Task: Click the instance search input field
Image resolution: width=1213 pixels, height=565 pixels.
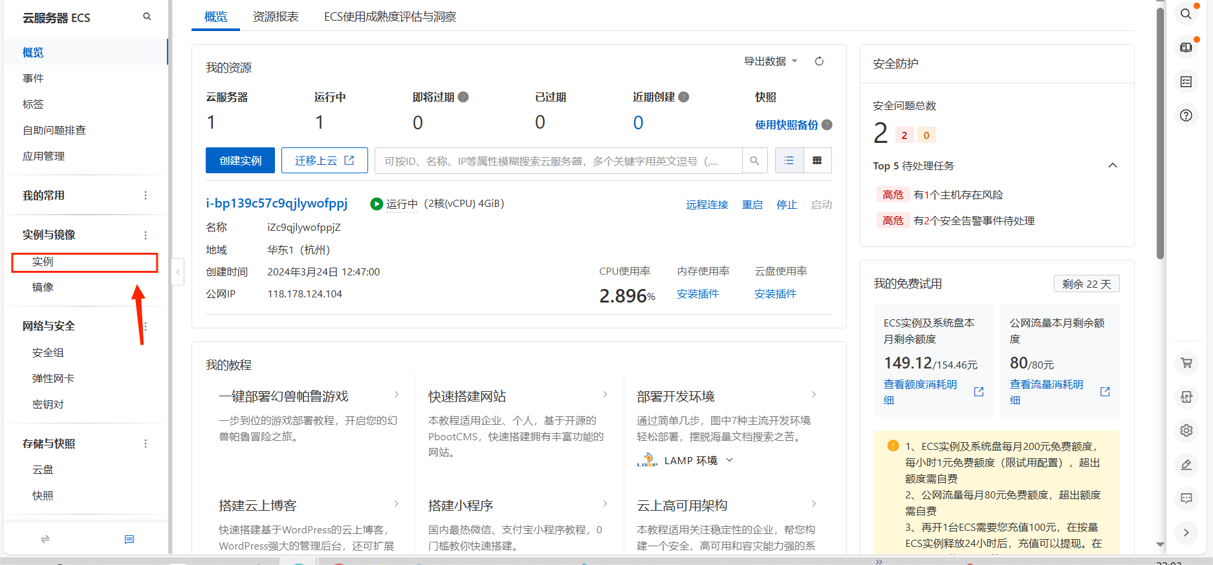Action: click(556, 161)
